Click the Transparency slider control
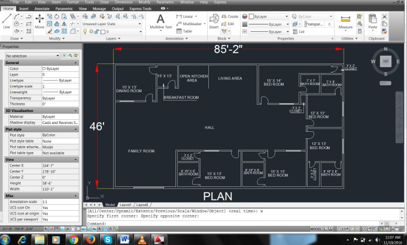The height and width of the screenshot is (245, 407). pyautogui.click(x=315, y=24)
